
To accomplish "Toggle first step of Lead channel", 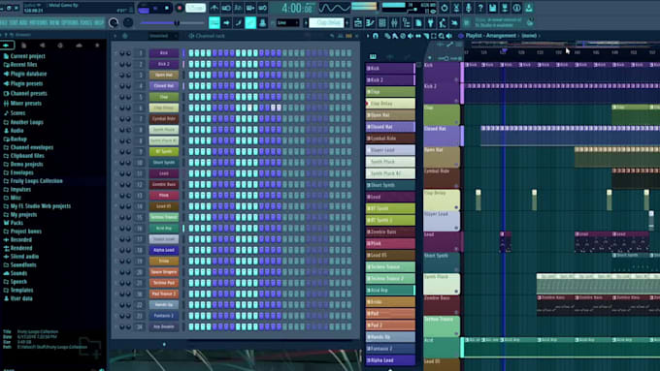I will coord(191,173).
